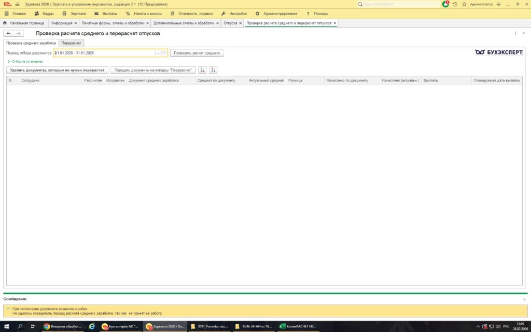Go to Начальная страница home tab

tap(23, 23)
